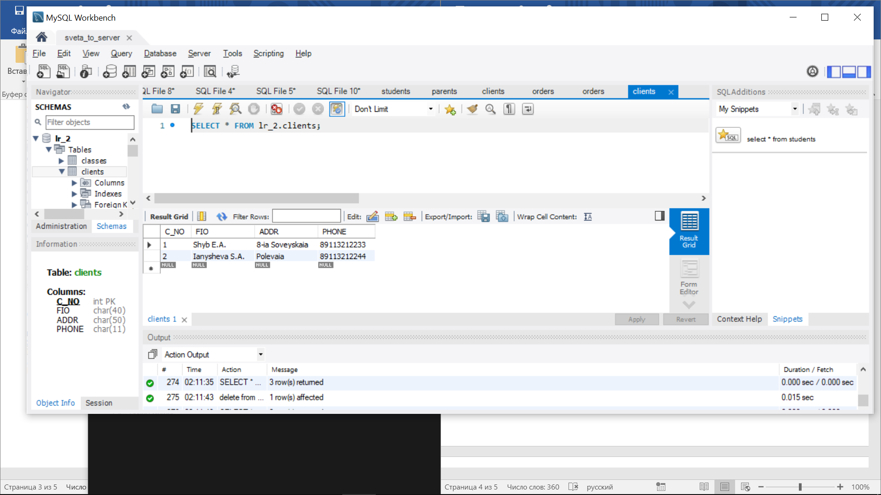The height and width of the screenshot is (495, 881).
Task: Import records from external file icon
Action: point(502,217)
